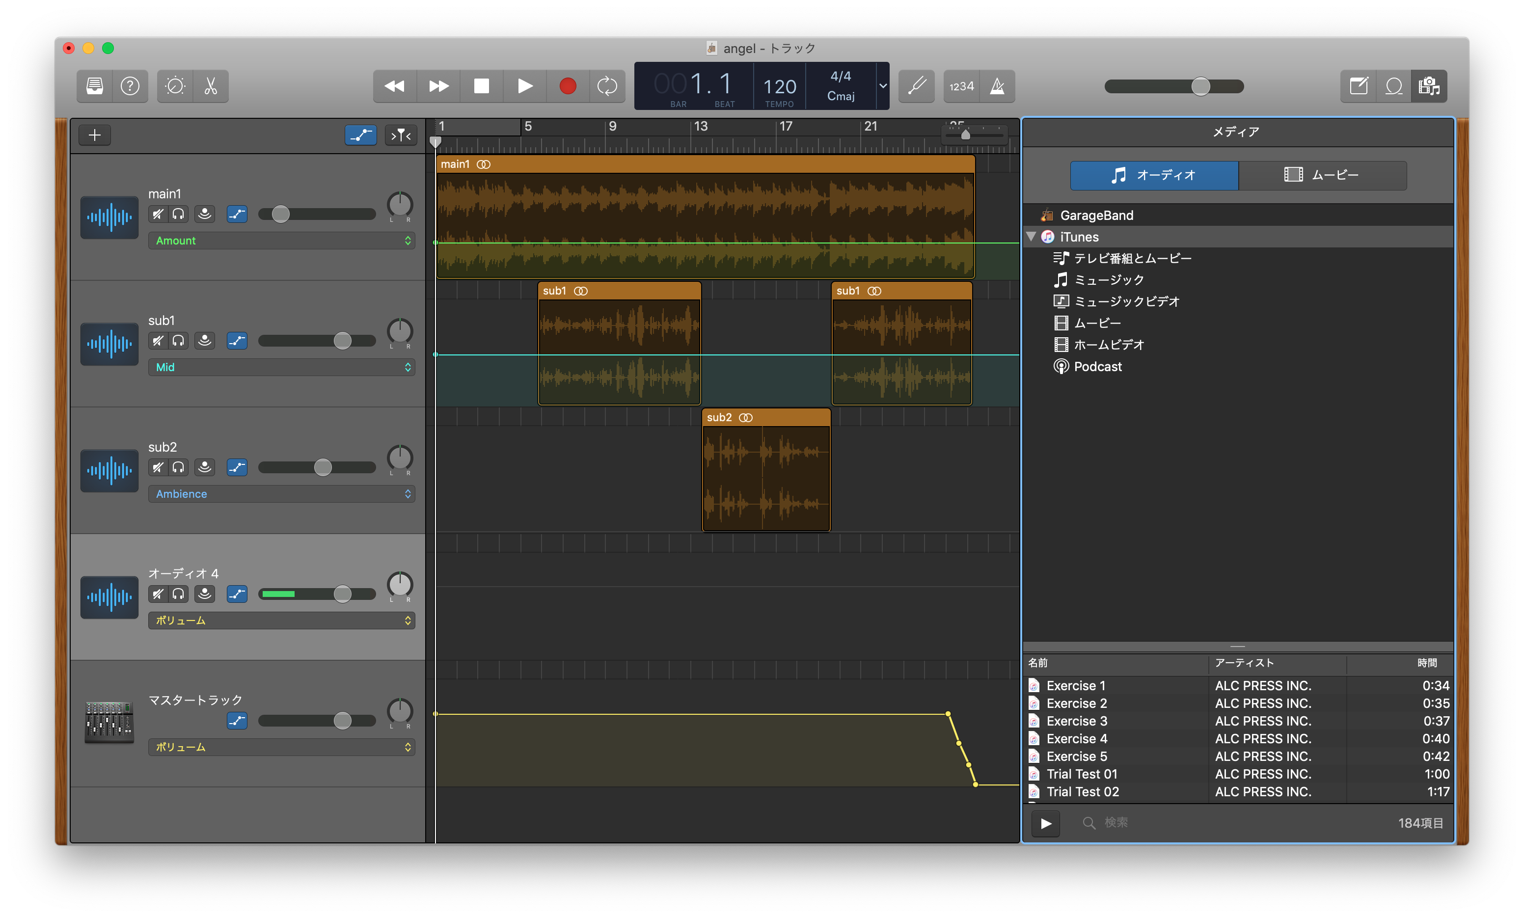Preview with media browser play button
Screen dimensions: 1524x918
pos(1045,823)
